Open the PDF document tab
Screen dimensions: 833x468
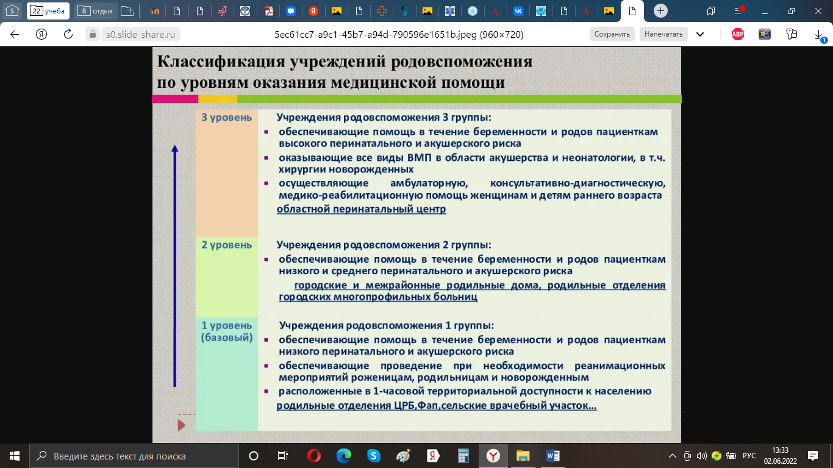click(269, 11)
